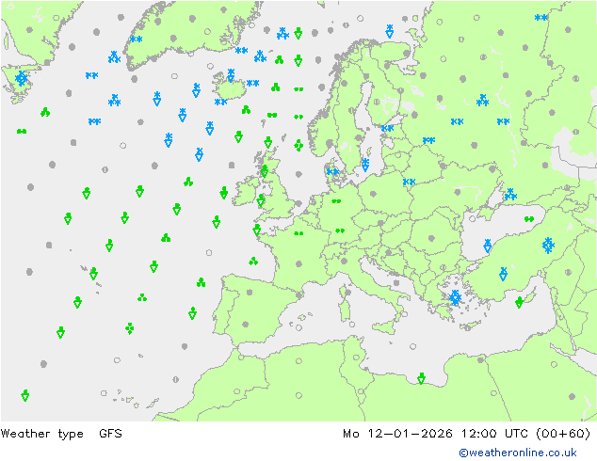
Task: Select the grey cloud dot over central Spain
Action: tap(250, 292)
